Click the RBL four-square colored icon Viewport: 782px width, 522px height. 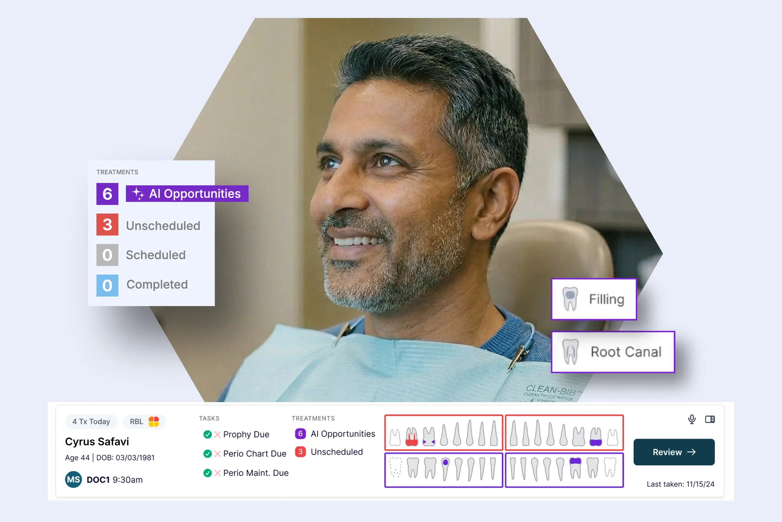click(x=154, y=421)
